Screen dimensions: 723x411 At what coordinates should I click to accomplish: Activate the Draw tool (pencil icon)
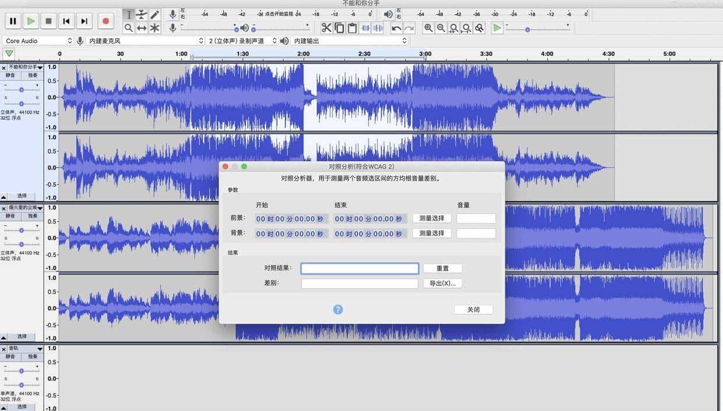[154, 15]
